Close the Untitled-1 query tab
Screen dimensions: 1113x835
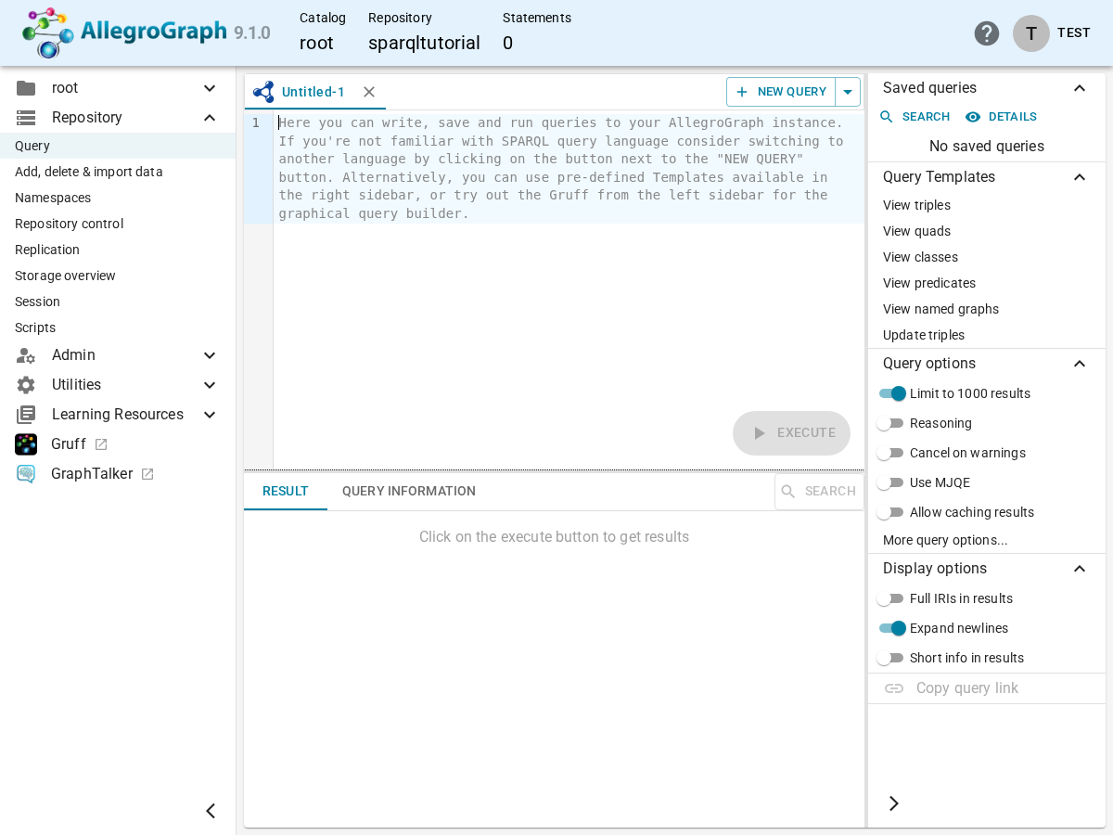pos(369,92)
